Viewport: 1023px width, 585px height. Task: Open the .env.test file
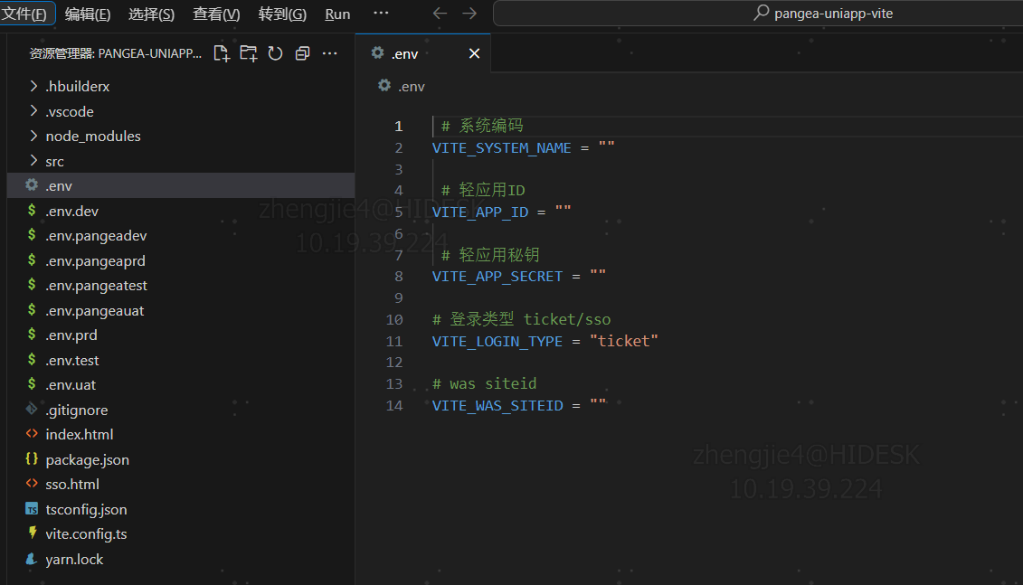point(181,360)
